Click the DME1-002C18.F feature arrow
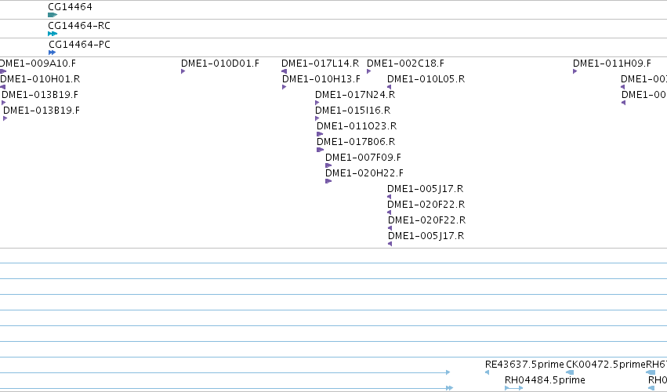The image size is (667, 392). [x=369, y=71]
